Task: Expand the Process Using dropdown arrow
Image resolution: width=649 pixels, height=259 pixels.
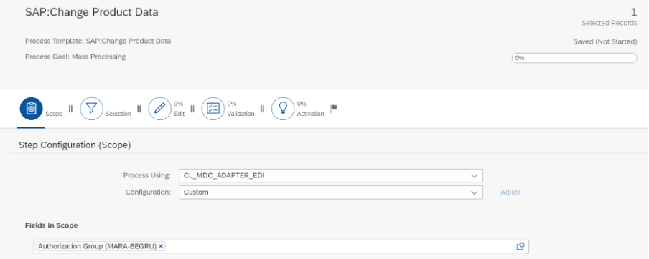Action: click(475, 176)
